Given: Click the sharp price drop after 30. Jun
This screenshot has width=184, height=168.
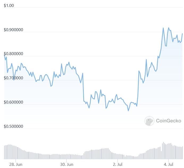Looking at the screenshot, I should pos(83,87).
